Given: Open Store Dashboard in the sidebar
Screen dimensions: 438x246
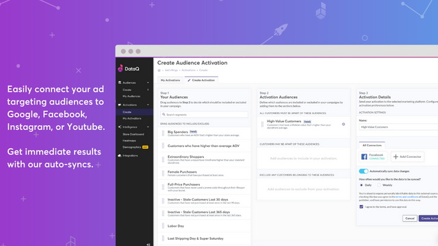Looking at the screenshot, I should (x=133, y=134).
